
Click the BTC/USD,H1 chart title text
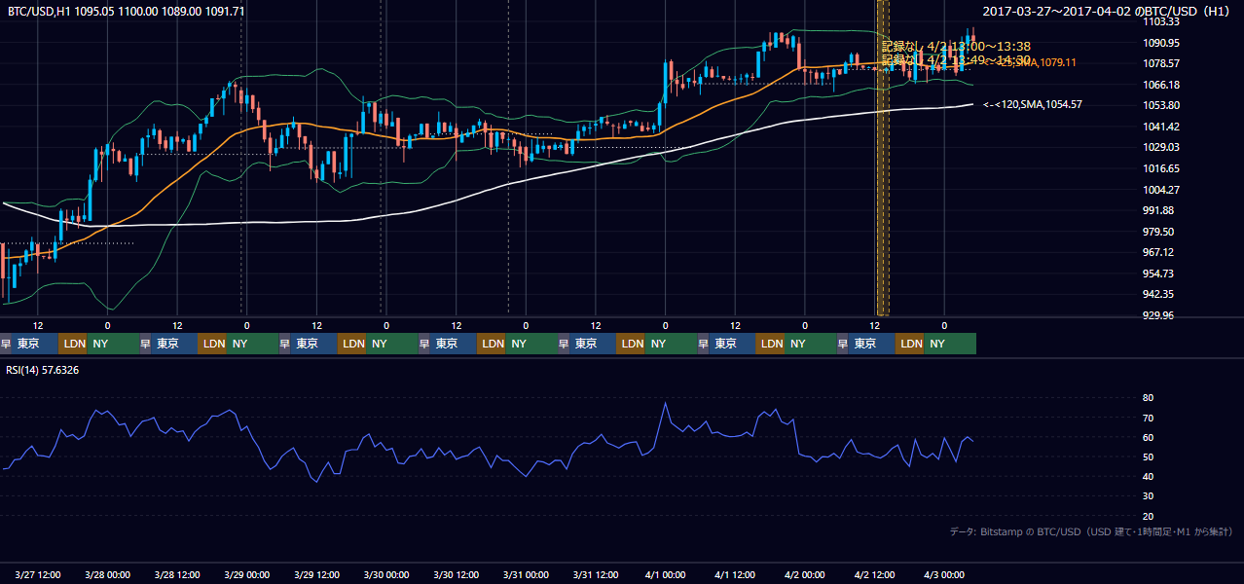pos(127,11)
